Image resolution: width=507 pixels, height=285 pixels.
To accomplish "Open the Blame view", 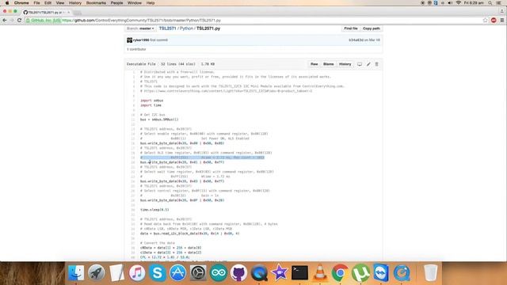I will point(328,64).
